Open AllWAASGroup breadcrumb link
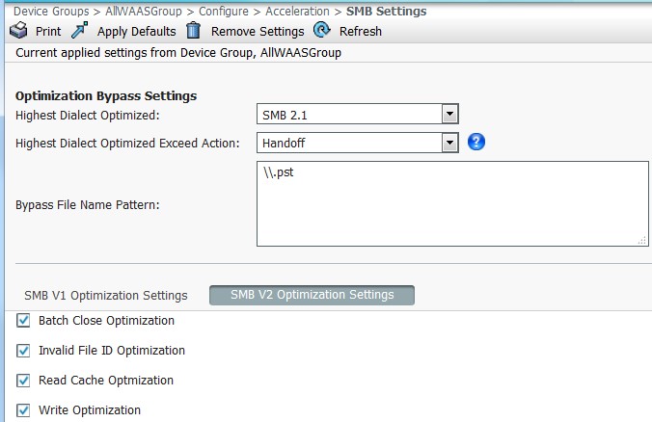This screenshot has width=652, height=422. point(145,12)
